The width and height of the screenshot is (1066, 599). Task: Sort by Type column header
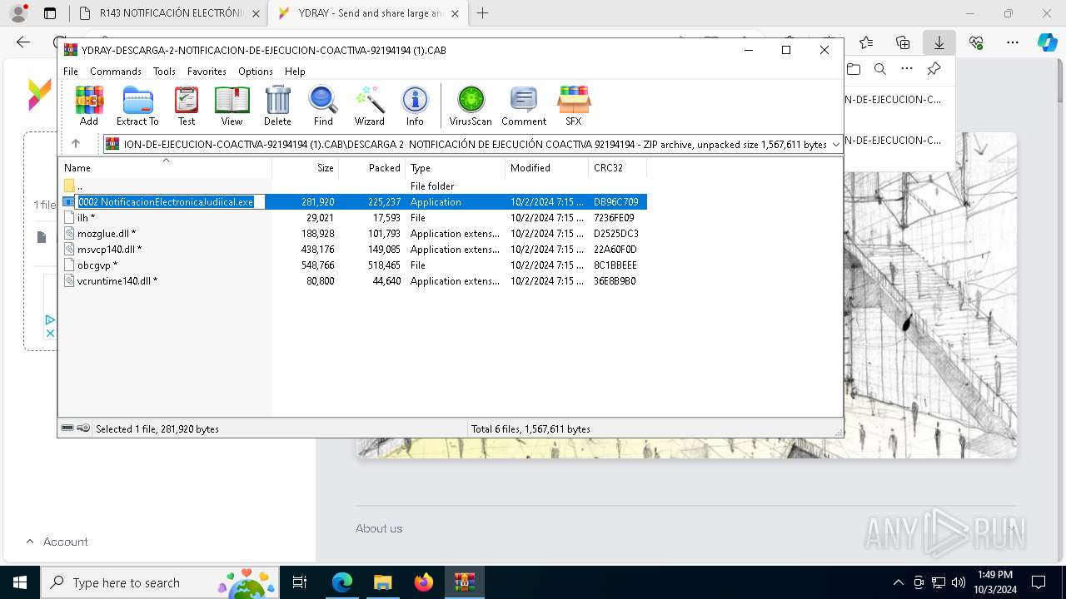(455, 167)
